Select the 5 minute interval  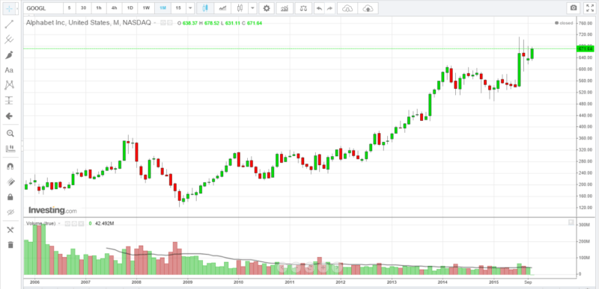coord(69,8)
